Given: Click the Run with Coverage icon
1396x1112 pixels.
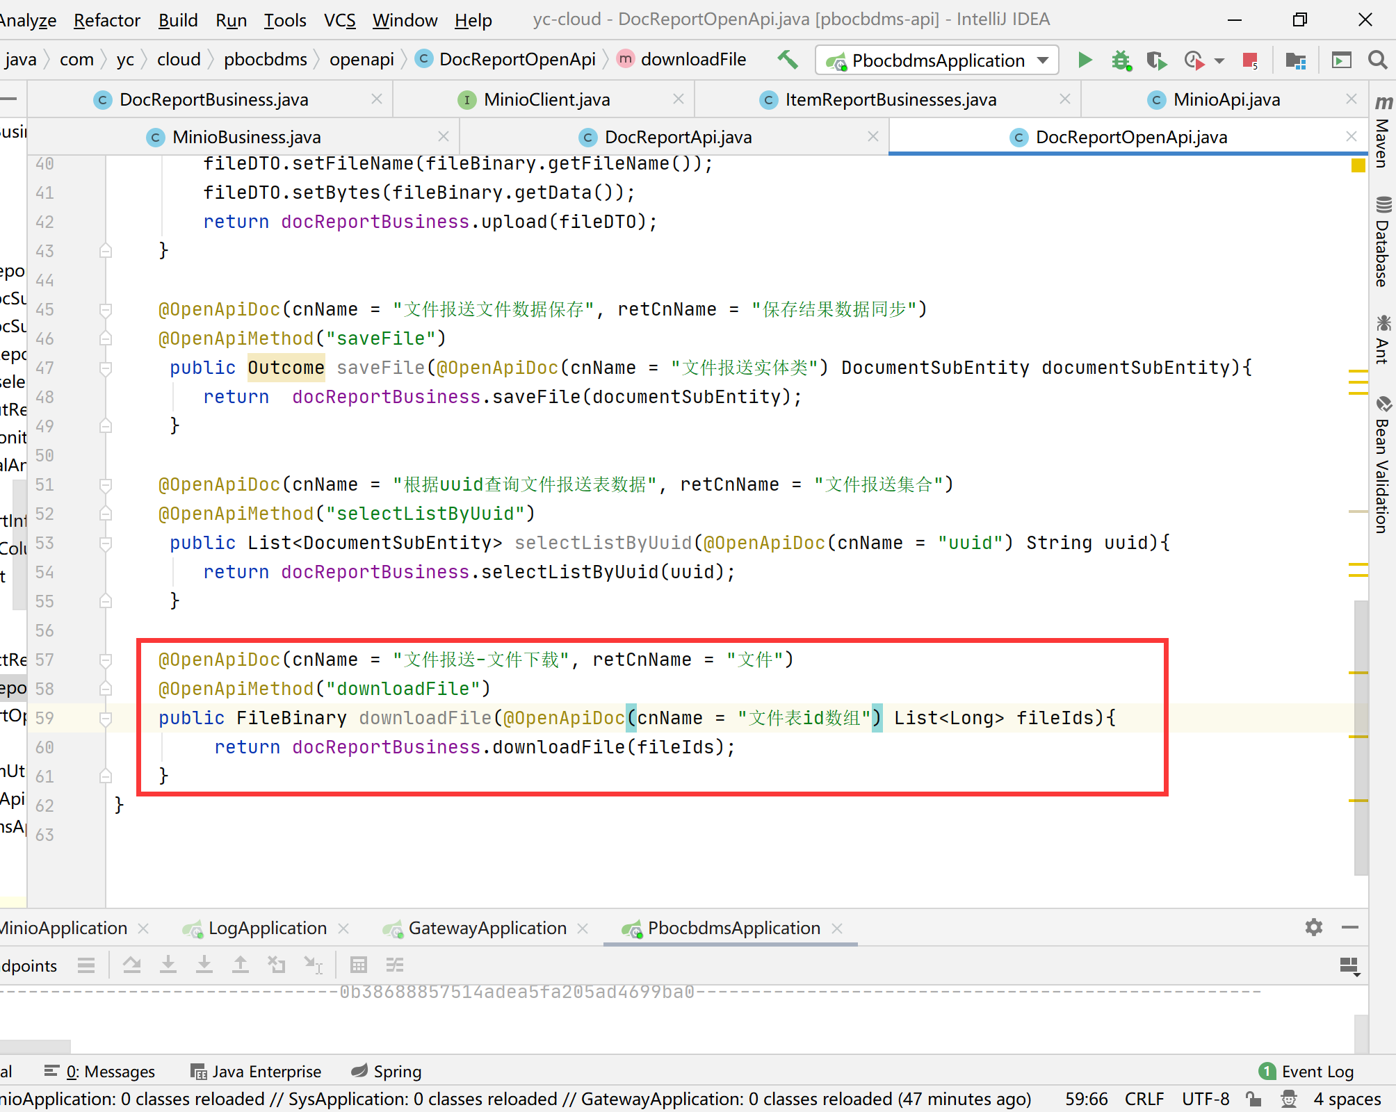Looking at the screenshot, I should pos(1156,60).
